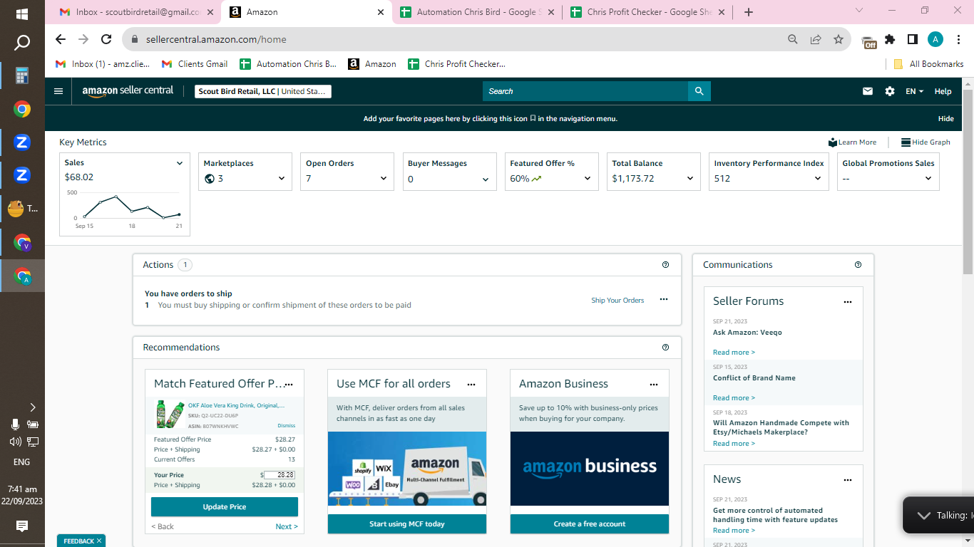This screenshot has height=547, width=974.
Task: Go to Next recommendation
Action: 287,527
